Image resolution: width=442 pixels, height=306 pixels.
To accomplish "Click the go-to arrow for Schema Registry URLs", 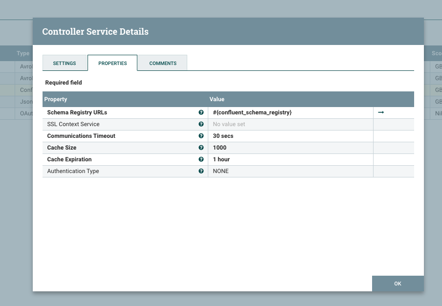I will 381,112.
